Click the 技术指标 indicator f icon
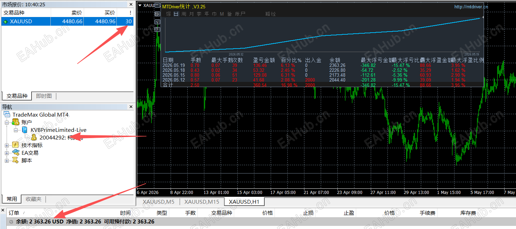The height and width of the screenshot is (229, 516). [15, 145]
